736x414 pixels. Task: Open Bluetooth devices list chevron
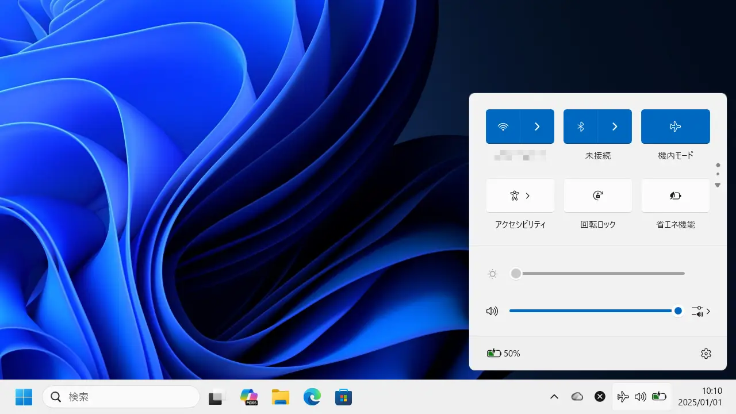615,126
